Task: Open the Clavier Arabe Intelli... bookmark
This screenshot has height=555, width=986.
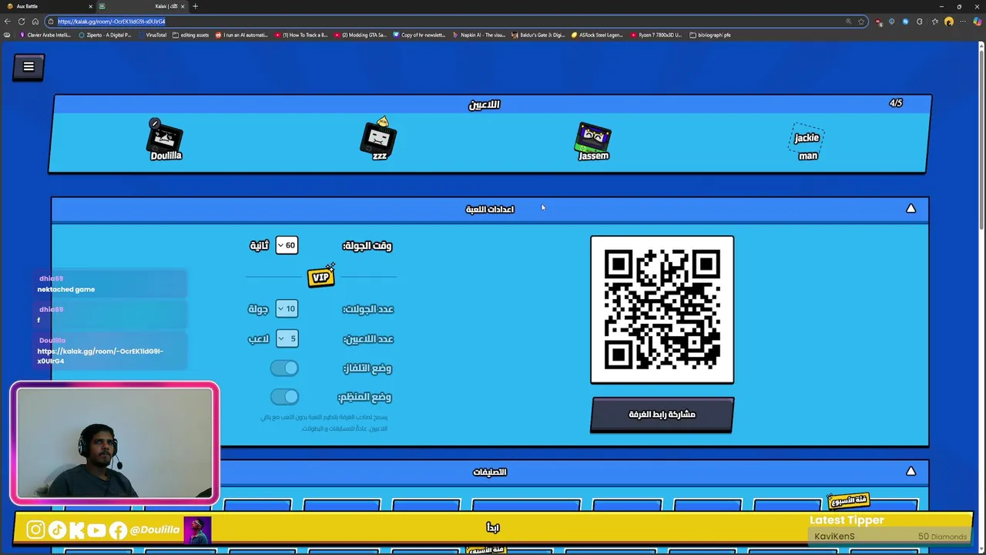Action: coord(45,35)
